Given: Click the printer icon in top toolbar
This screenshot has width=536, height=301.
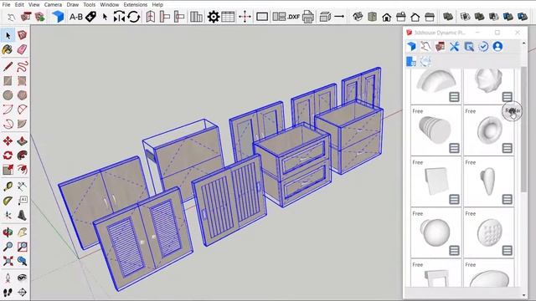Looking at the screenshot, I should (x=308, y=17).
